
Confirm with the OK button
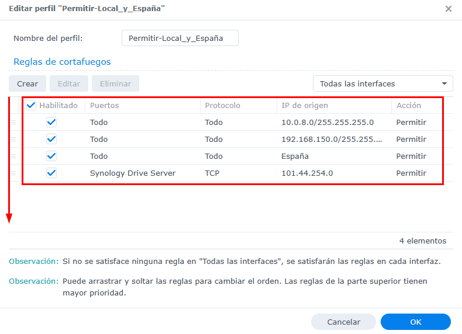click(x=415, y=322)
